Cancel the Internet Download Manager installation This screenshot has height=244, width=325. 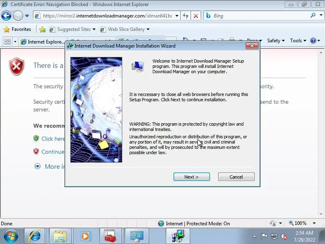pyautogui.click(x=236, y=177)
